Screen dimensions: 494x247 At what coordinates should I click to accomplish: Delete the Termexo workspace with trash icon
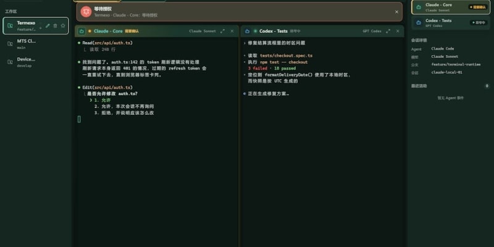pos(55,26)
